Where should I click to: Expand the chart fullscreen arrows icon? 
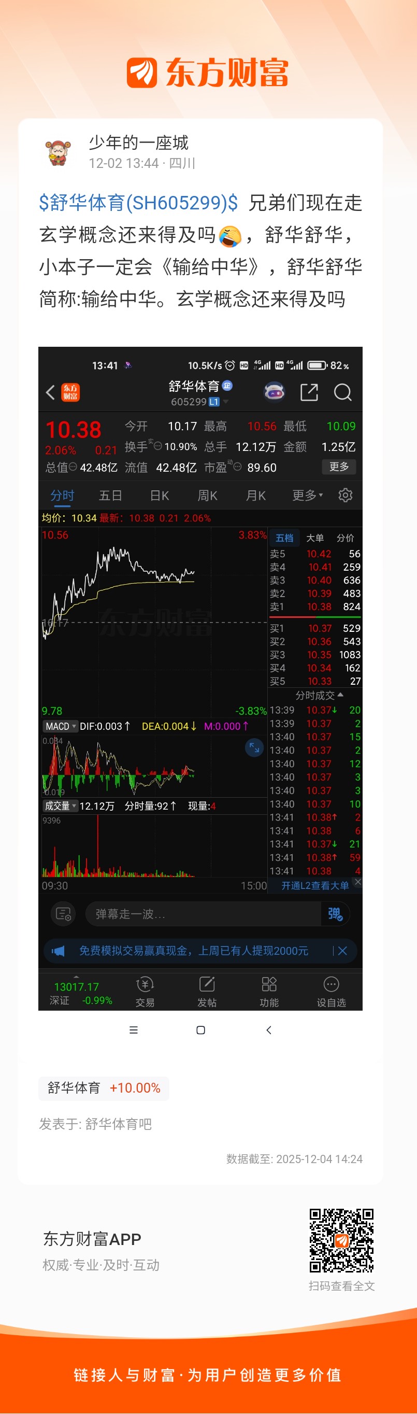tap(254, 747)
